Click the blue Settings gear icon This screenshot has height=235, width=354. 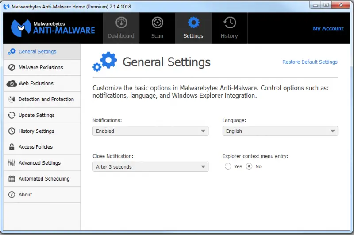(193, 23)
